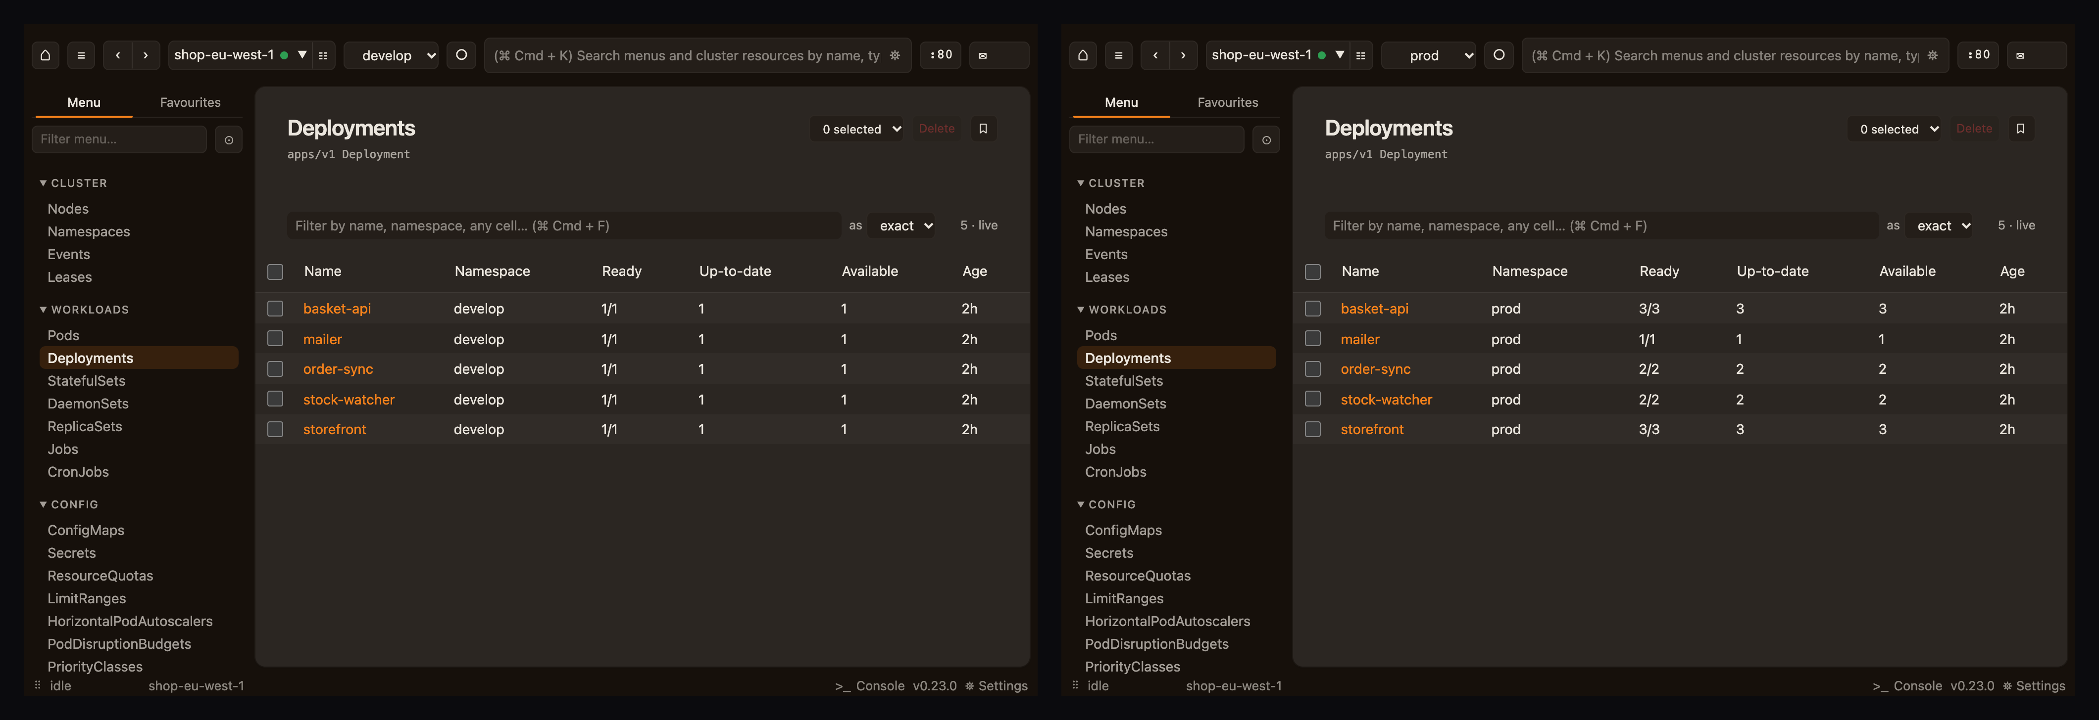Image resolution: width=2099 pixels, height=720 pixels.
Task: Go back using the left window's back arrow
Action: pyautogui.click(x=118, y=55)
